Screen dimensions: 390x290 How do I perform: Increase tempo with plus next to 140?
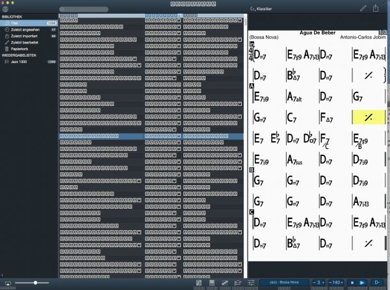343,283
